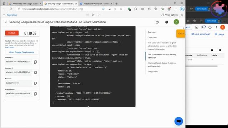Open the favorites list icon

pyautogui.click(x=149, y=9)
